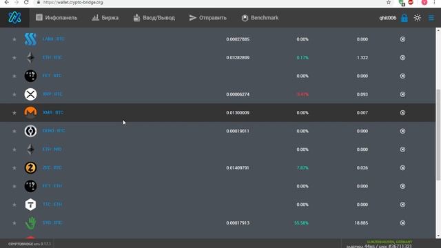Image resolution: width=441 pixels, height=248 pixels.
Task: Open the DERO : BTC market link
Action: click(54, 131)
